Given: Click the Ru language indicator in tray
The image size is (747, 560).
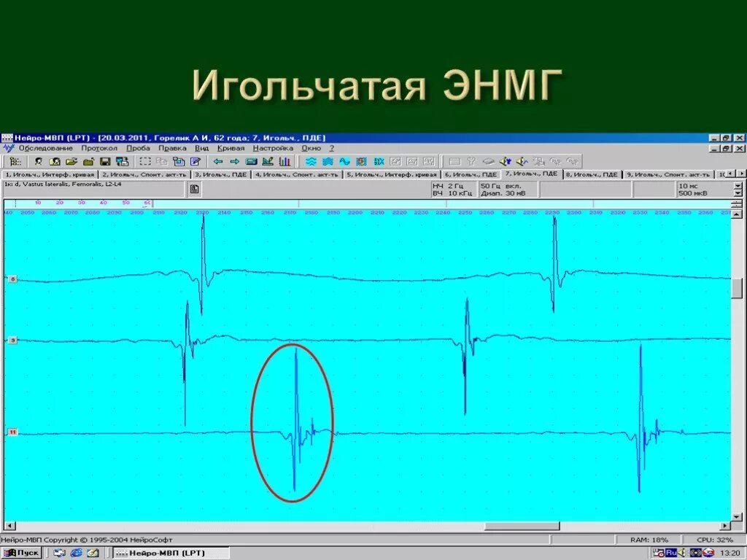Looking at the screenshot, I should point(671,553).
